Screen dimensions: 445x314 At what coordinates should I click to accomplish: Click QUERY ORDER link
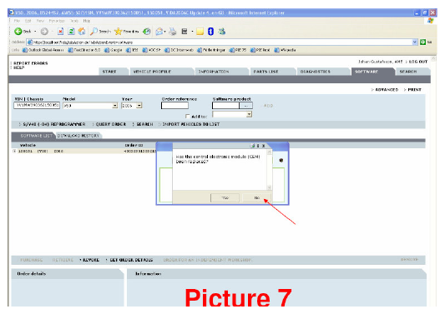[111, 124]
